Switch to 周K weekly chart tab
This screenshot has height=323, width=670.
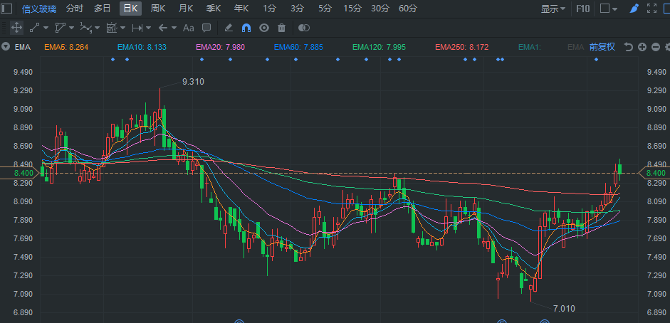(x=158, y=9)
